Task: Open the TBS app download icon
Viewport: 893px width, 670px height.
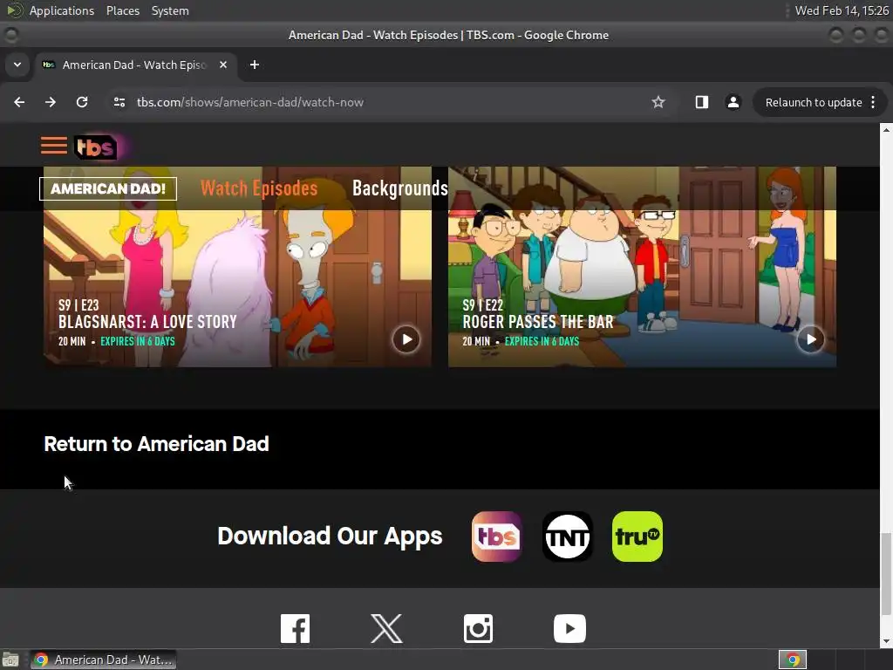Action: click(496, 537)
